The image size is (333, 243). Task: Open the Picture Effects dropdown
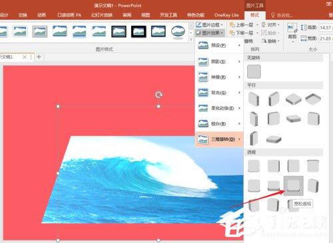coord(210,33)
